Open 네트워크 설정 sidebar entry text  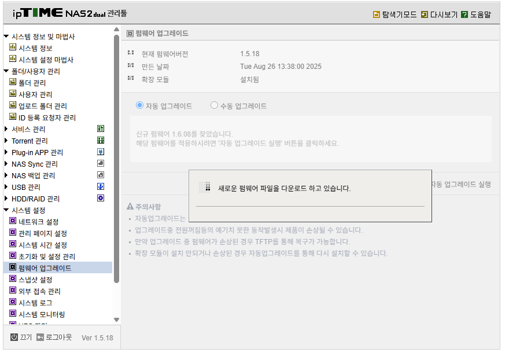coord(39,222)
